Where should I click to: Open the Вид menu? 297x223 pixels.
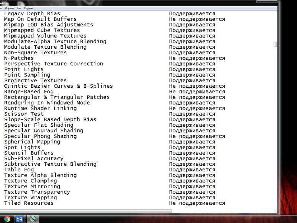point(19,8)
